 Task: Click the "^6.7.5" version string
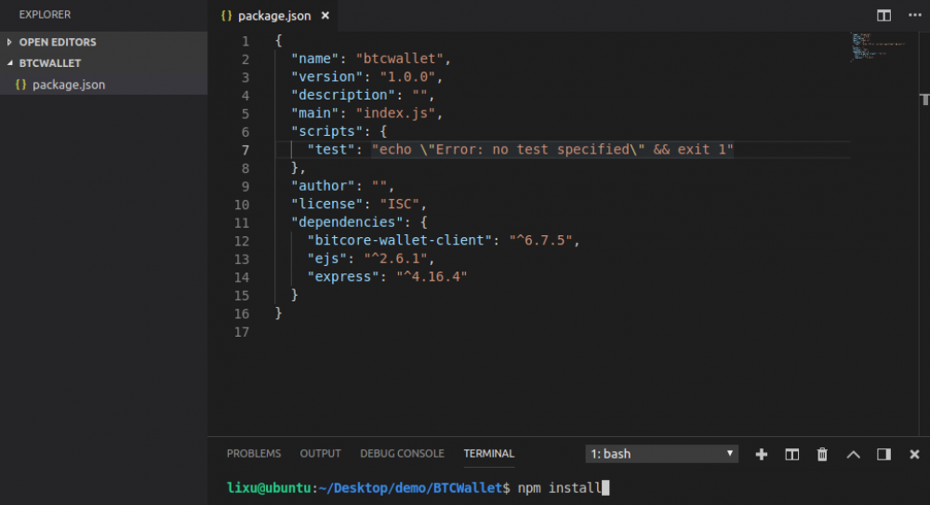(541, 240)
